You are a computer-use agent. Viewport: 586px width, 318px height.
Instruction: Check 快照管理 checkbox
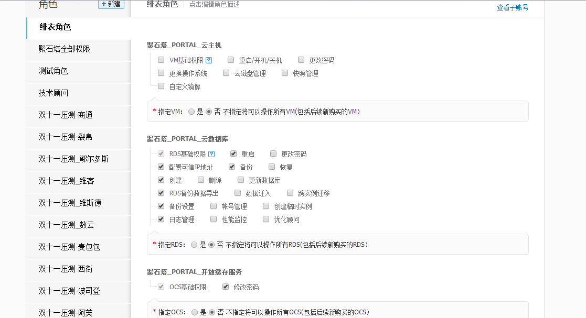[x=285, y=73]
